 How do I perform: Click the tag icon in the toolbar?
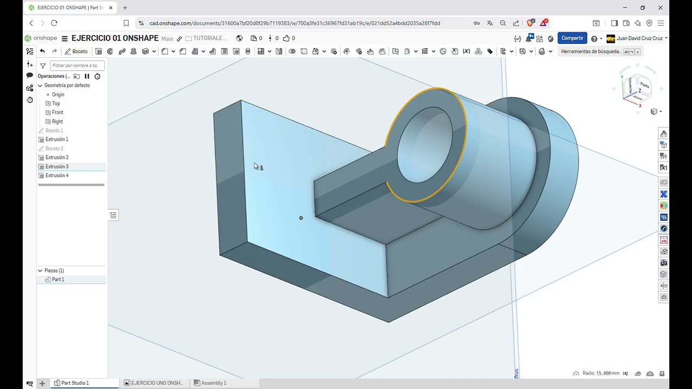coord(490,51)
